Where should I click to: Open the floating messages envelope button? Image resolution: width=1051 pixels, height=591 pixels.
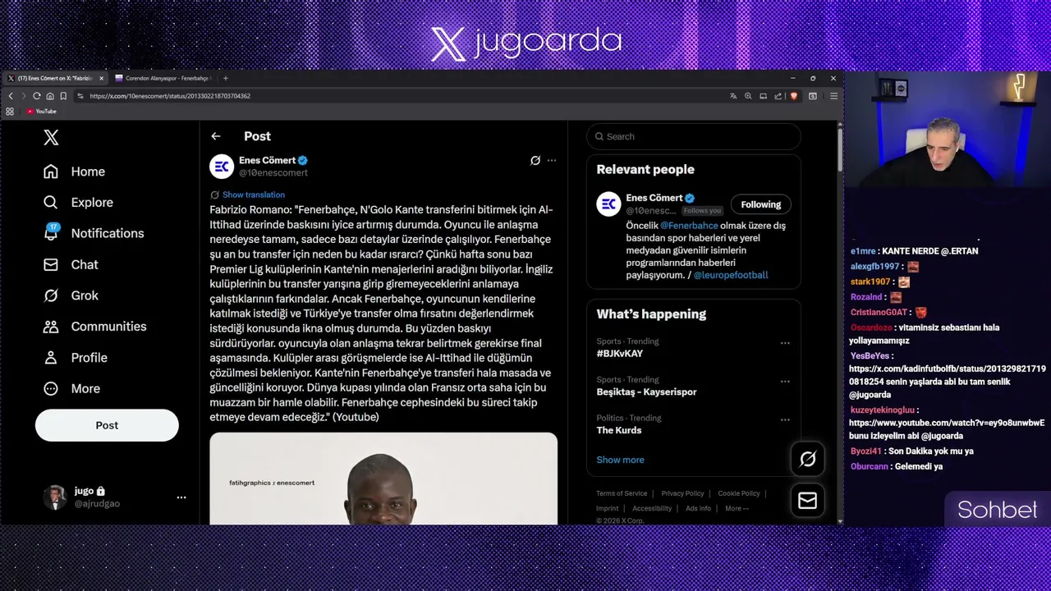807,501
